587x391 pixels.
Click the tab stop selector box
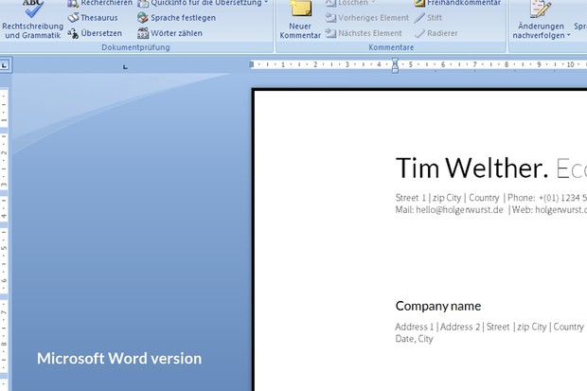pos(5,65)
